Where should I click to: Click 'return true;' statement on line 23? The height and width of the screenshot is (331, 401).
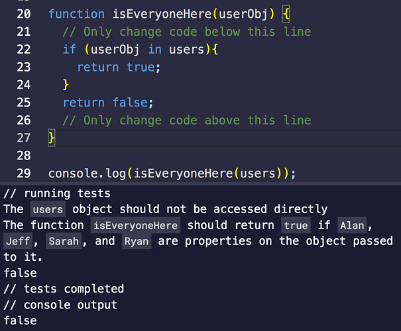119,67
